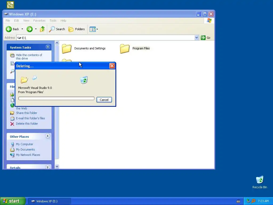Click the sidebar scrollbar track

(x=57, y=161)
